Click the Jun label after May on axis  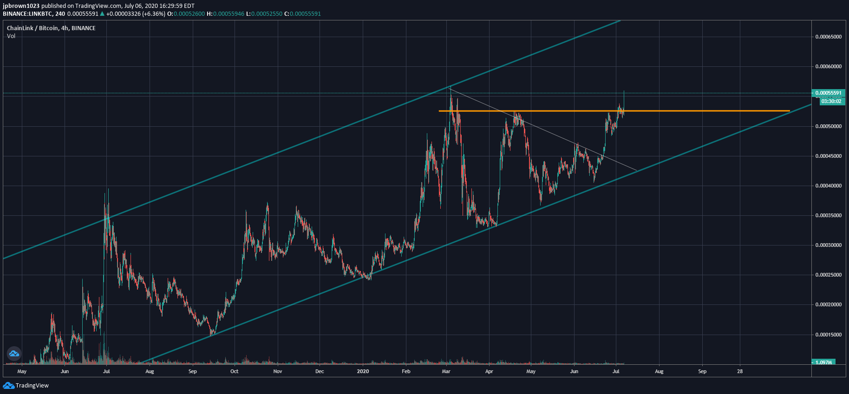pos(65,371)
